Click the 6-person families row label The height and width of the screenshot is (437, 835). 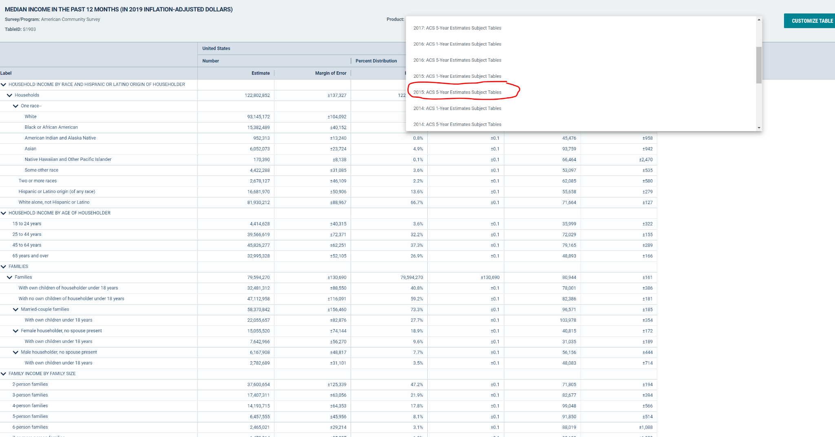30,427
